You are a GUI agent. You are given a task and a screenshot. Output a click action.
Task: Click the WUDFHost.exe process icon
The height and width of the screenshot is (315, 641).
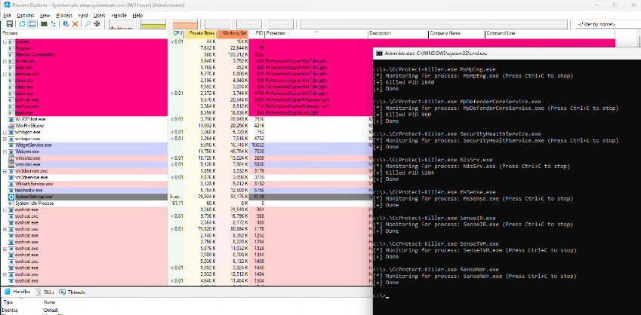pyautogui.click(x=11, y=119)
